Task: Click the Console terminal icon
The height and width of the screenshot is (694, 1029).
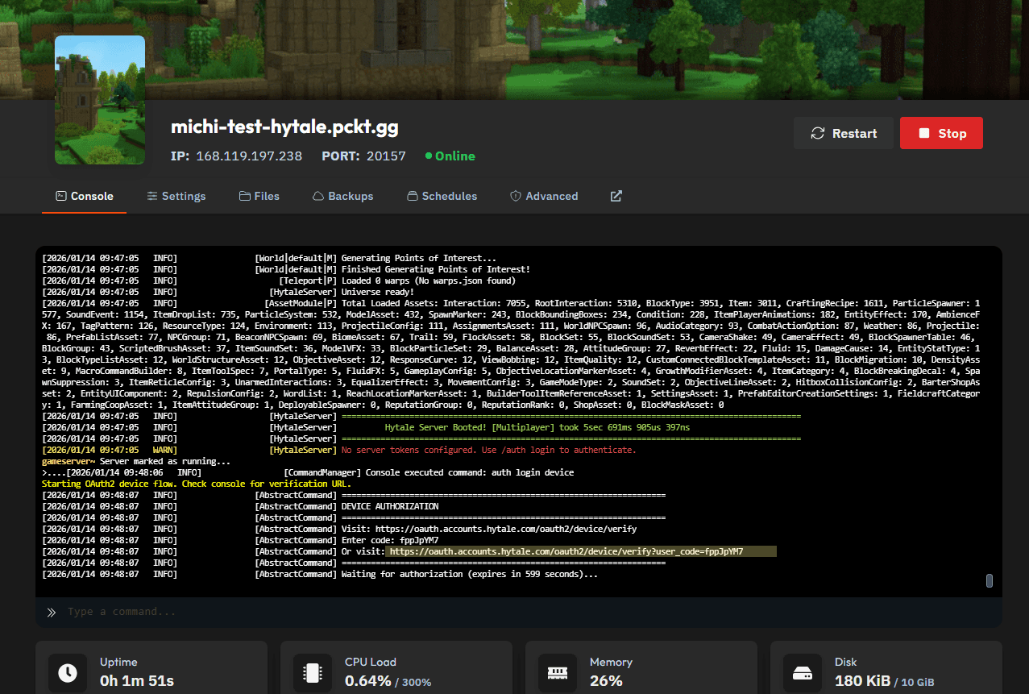Action: 61,196
